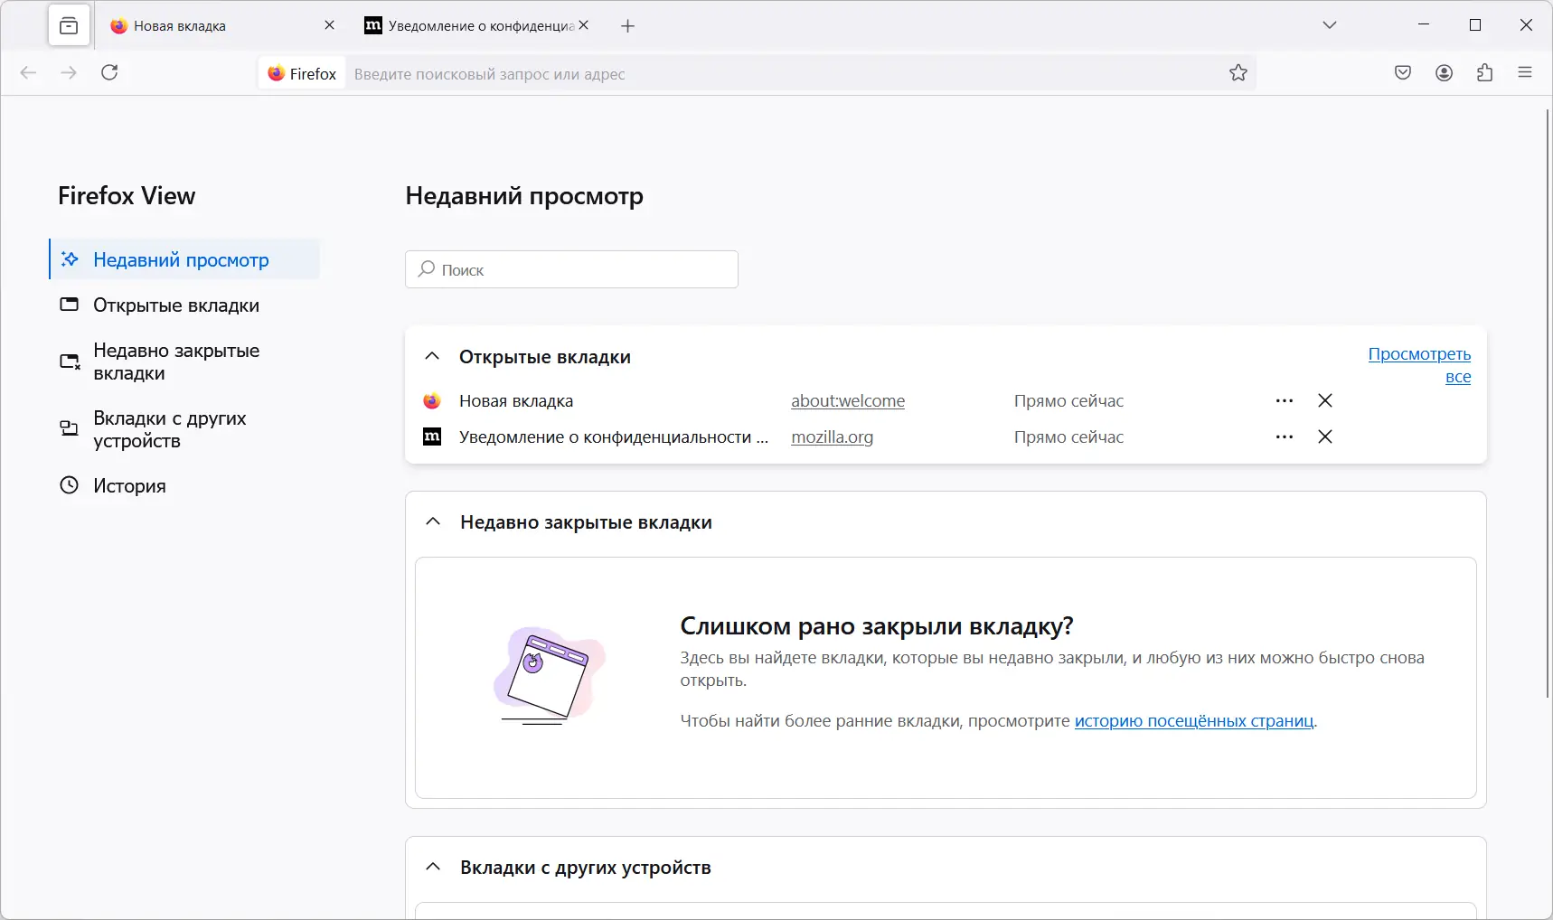This screenshot has height=920, width=1553.
Task: Open the Extensions icon in toolbar
Action: [1484, 73]
